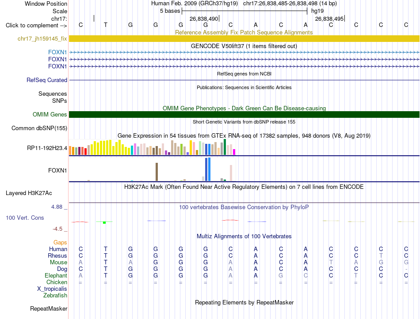Open Publications: Sequences in Scientific Articles title
This screenshot has height=319, width=420.
click(244, 87)
